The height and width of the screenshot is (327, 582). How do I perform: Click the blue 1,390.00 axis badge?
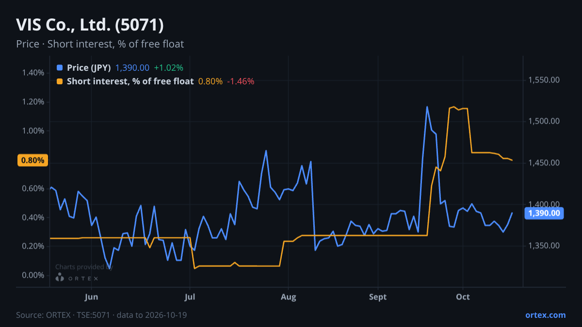[545, 213]
